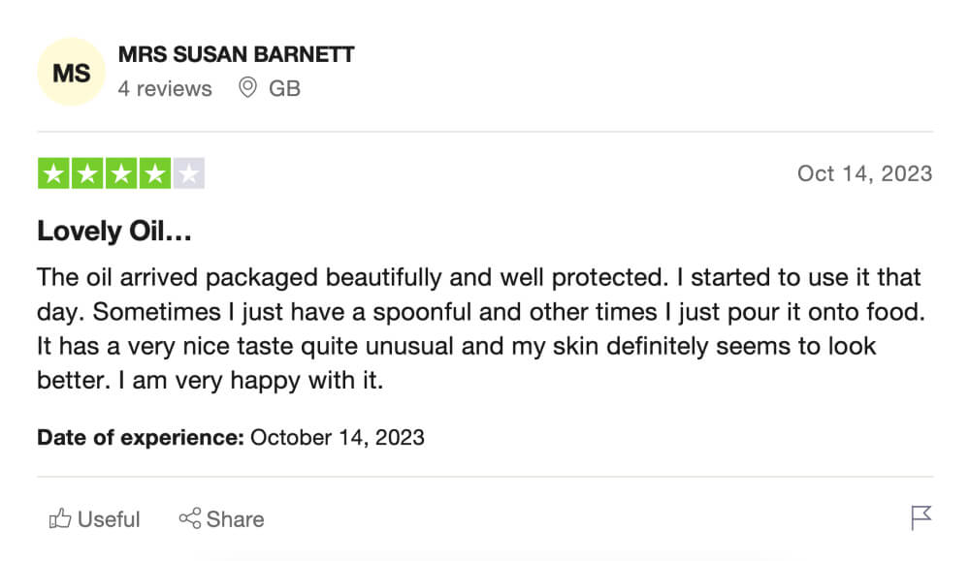
Task: Click the Oct 14, 2023 review date
Action: point(864,173)
